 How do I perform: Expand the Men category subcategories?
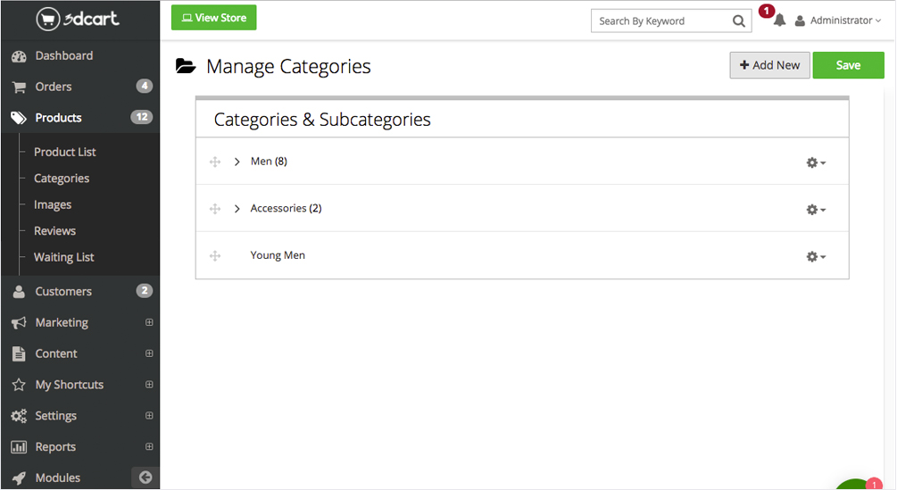pos(237,162)
